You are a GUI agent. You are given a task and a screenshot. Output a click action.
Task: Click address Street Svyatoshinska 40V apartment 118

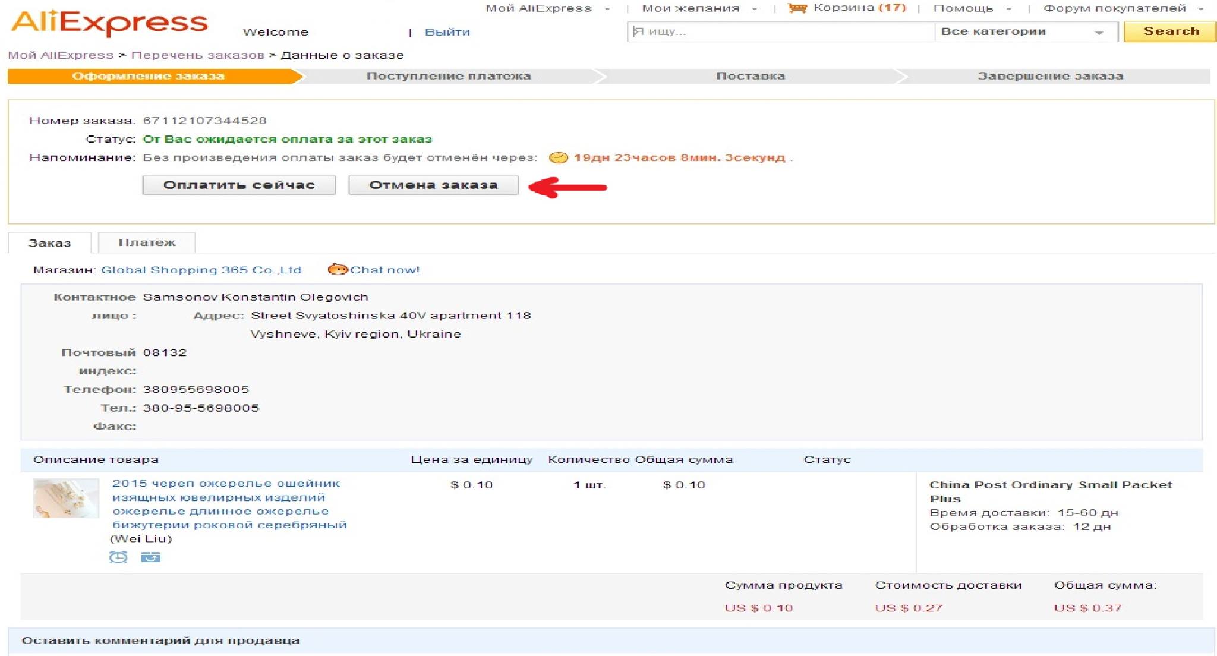coord(390,316)
